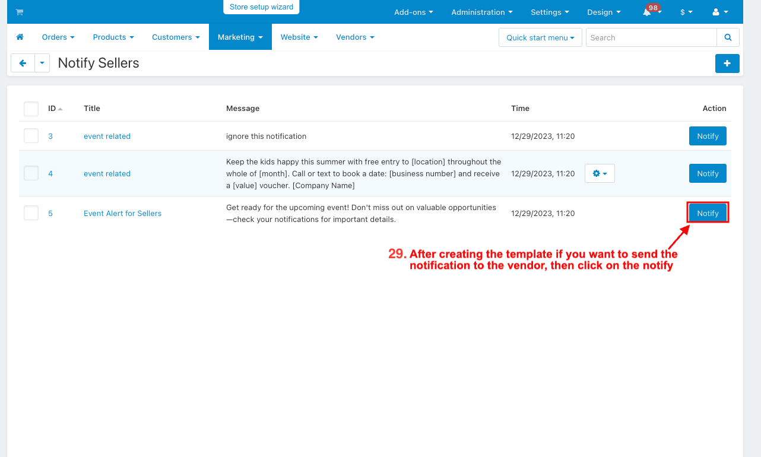This screenshot has width=761, height=457.
Task: Toggle the select-all checkbox in header
Action: (x=31, y=109)
